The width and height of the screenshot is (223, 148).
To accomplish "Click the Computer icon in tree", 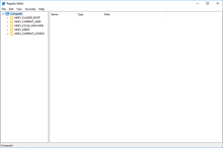I will pyautogui.click(x=8, y=14).
